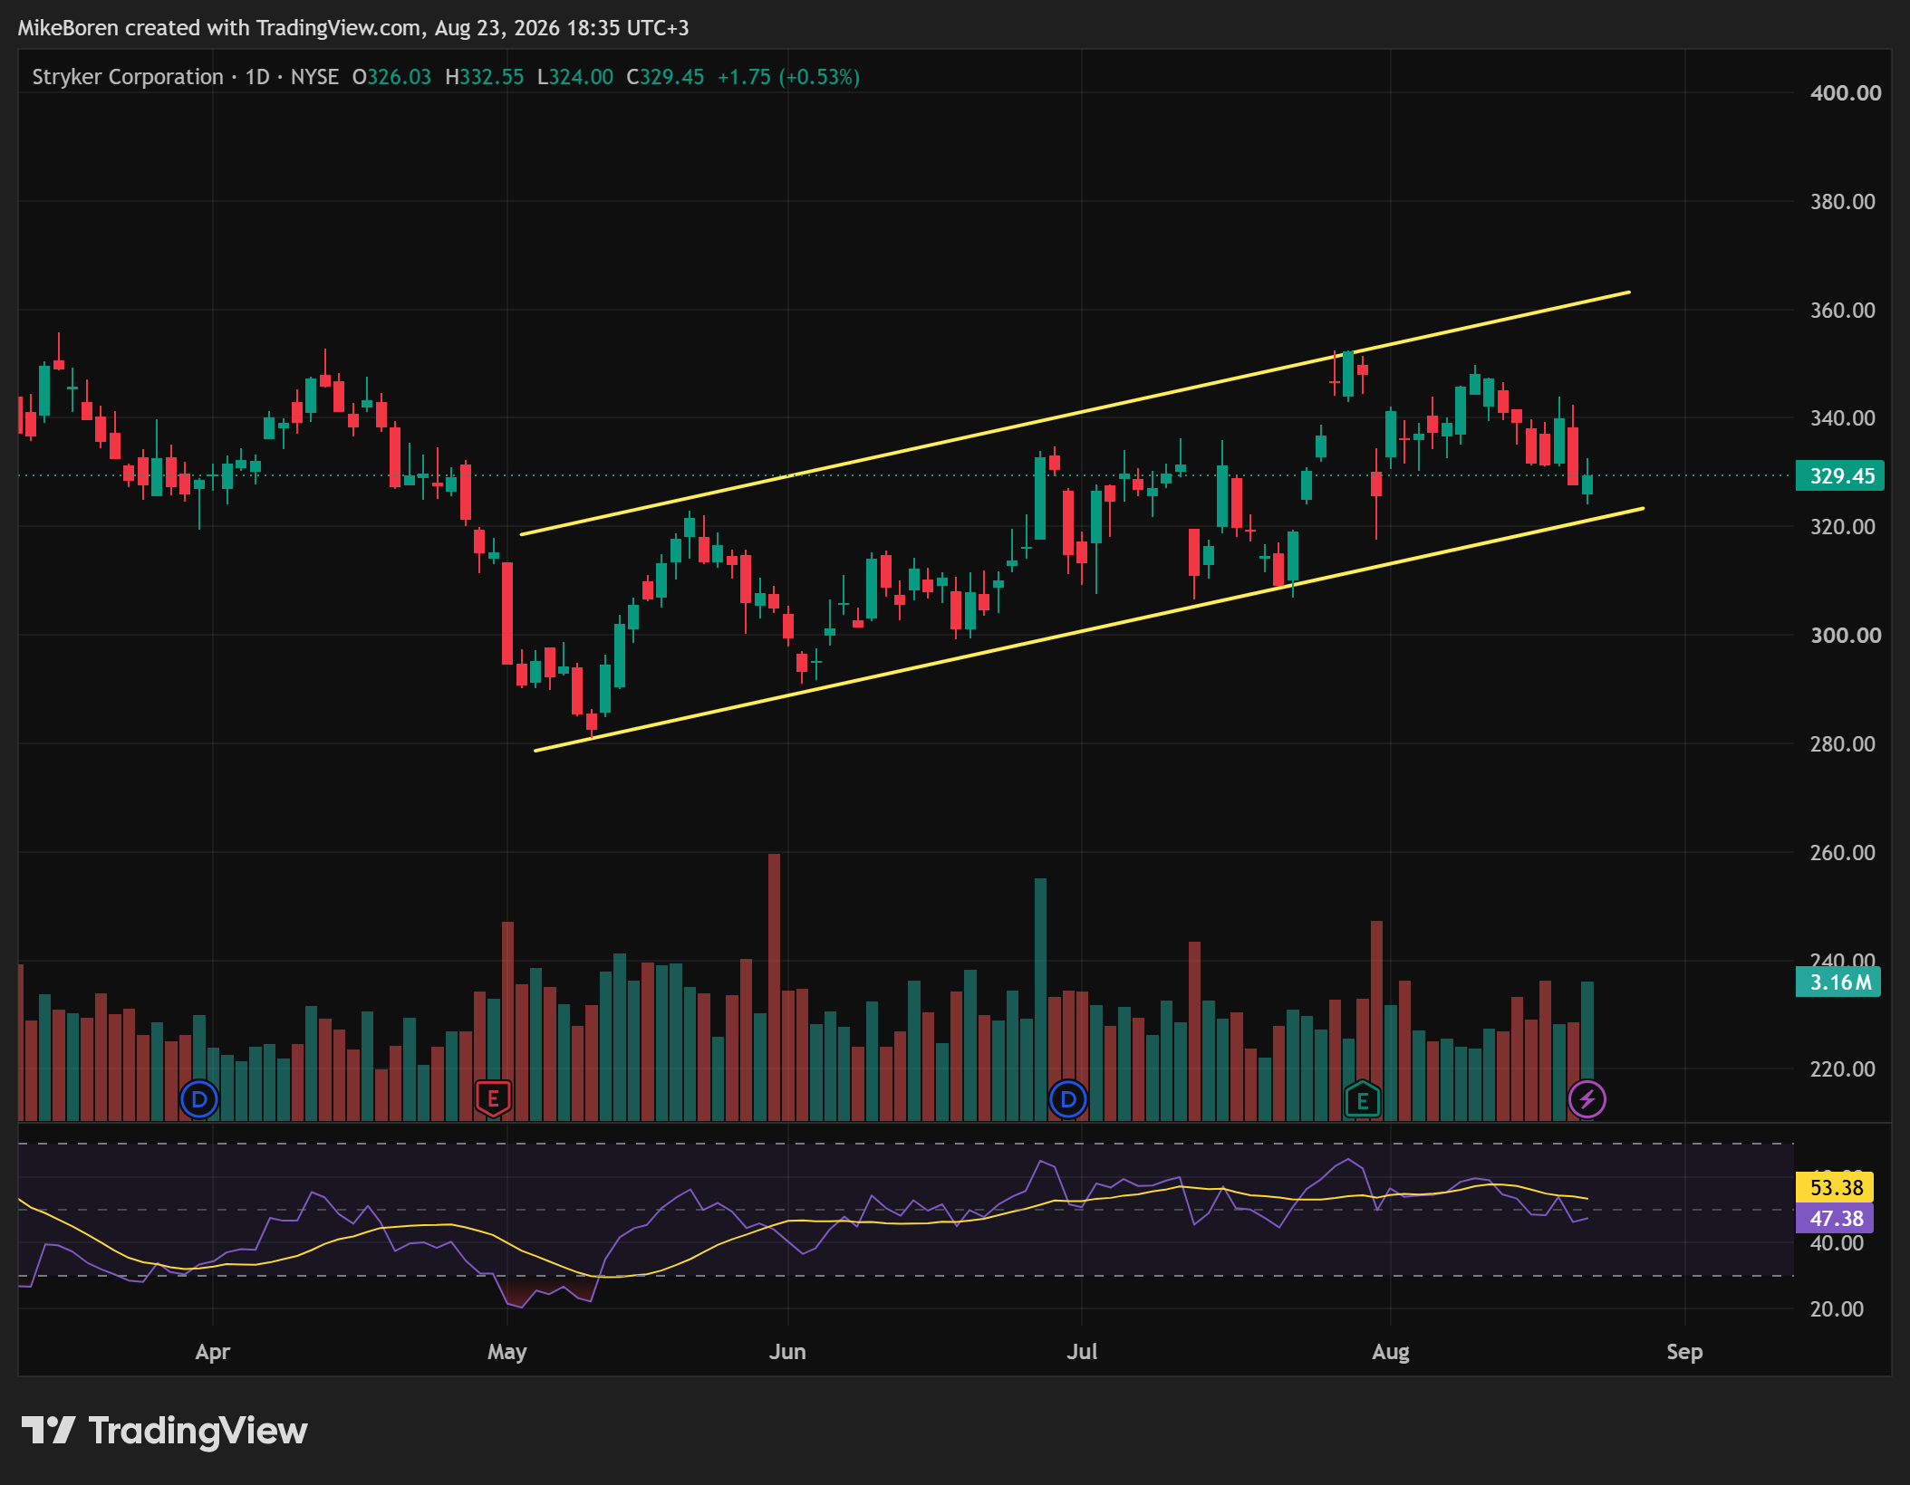The image size is (1910, 1485).
Task: Click the high value "H332.55"
Action: (x=484, y=77)
